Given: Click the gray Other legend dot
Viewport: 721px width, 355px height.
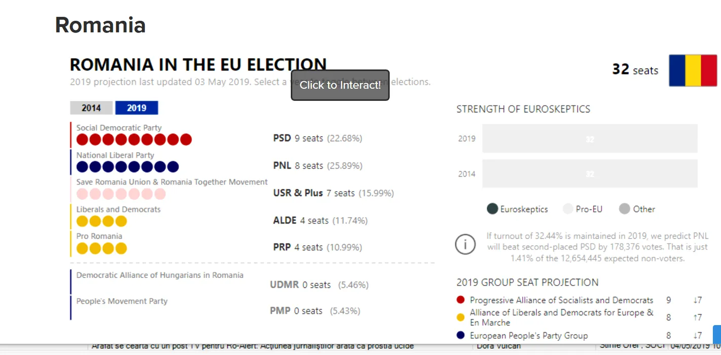Looking at the screenshot, I should click(625, 209).
